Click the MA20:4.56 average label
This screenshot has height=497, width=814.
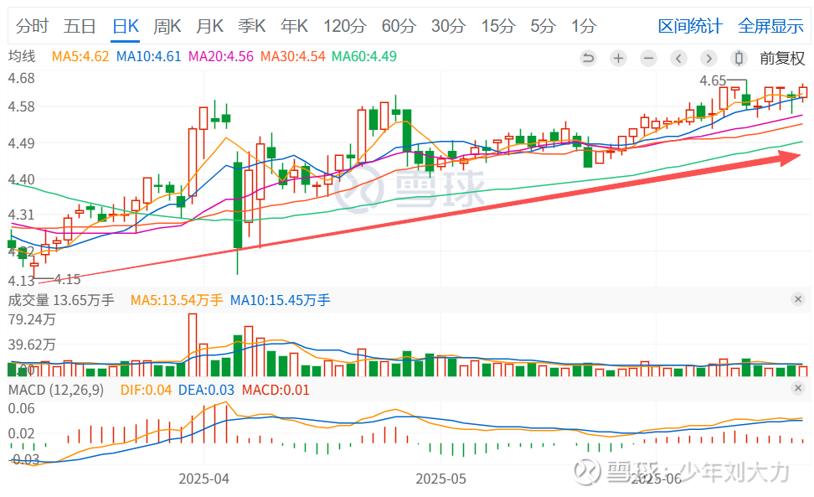220,56
